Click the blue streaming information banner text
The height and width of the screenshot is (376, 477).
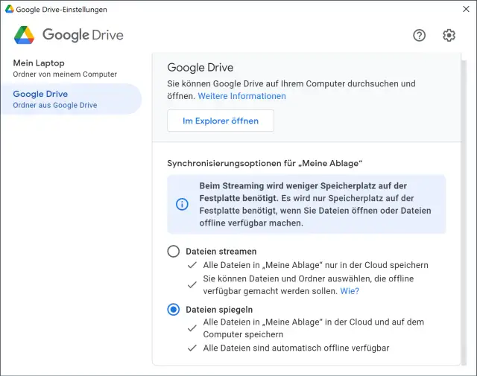[x=315, y=205]
